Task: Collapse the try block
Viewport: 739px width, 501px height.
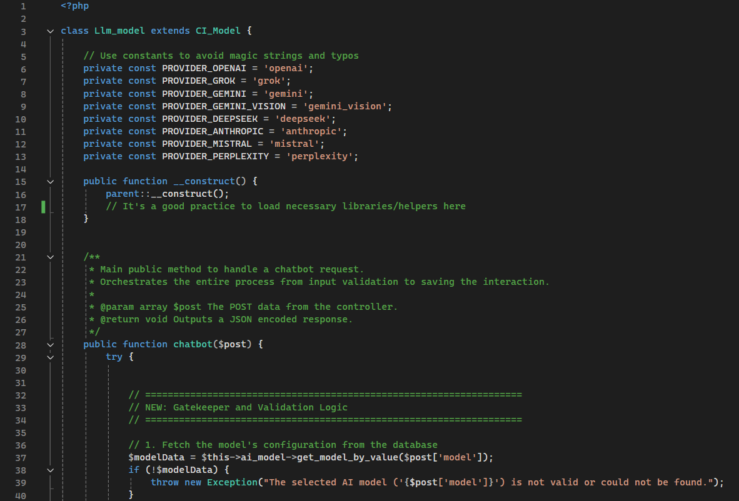Action: (x=50, y=357)
